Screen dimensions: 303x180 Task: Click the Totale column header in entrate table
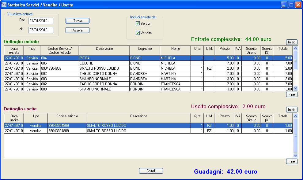point(283,50)
